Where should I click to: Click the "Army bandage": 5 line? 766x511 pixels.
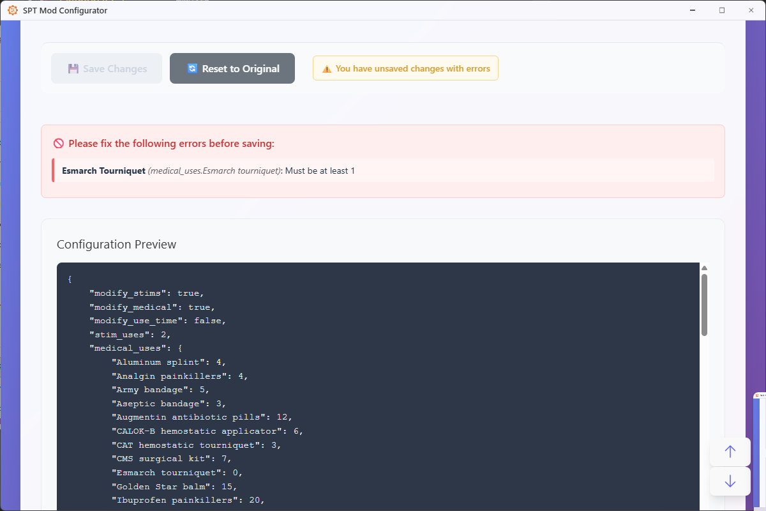pos(160,390)
